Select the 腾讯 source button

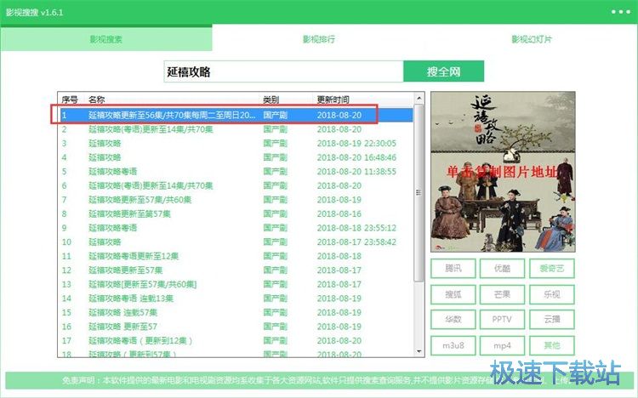coord(453,268)
